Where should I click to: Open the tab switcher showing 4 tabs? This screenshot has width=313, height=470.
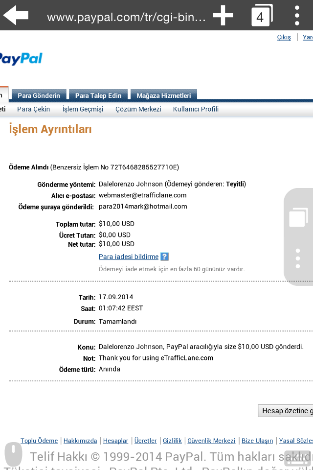(x=262, y=15)
